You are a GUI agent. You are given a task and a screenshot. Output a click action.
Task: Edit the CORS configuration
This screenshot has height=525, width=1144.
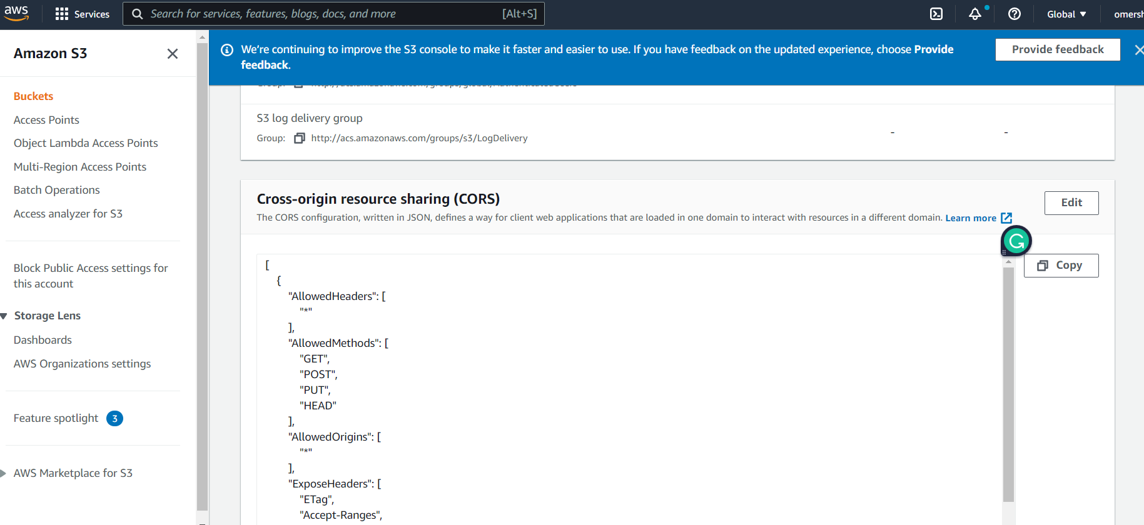(1071, 202)
